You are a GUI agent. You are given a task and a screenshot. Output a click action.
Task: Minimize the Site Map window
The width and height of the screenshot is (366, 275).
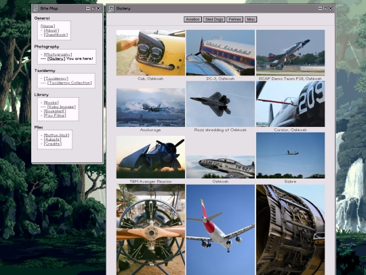(88, 8)
